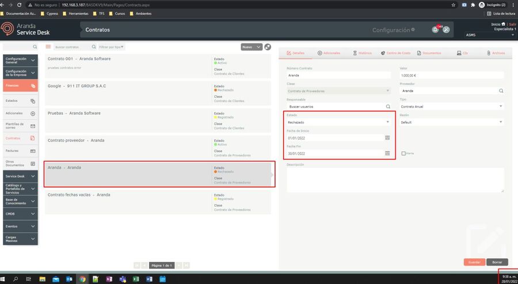
Task: Select the Google - 911 IT GROUP row
Action: coord(158,93)
